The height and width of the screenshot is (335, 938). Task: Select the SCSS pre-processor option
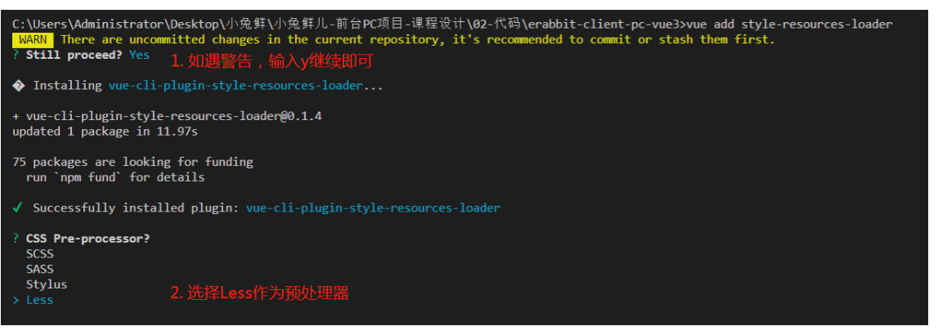[40, 254]
